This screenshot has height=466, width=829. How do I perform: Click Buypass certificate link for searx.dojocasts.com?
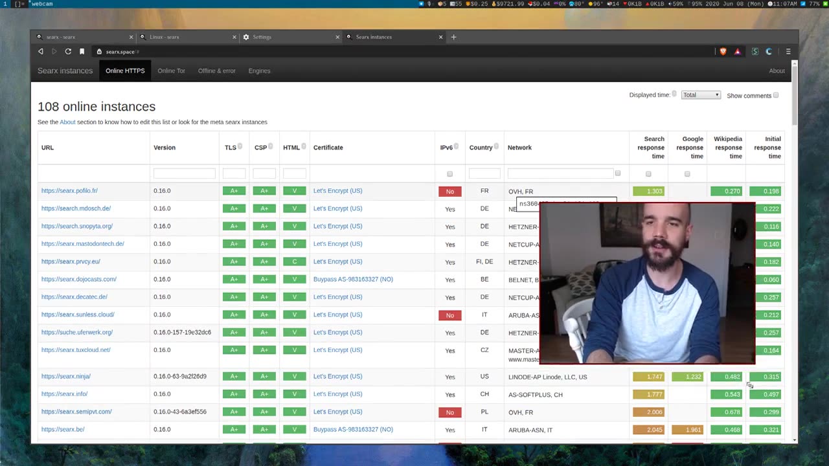pyautogui.click(x=353, y=279)
